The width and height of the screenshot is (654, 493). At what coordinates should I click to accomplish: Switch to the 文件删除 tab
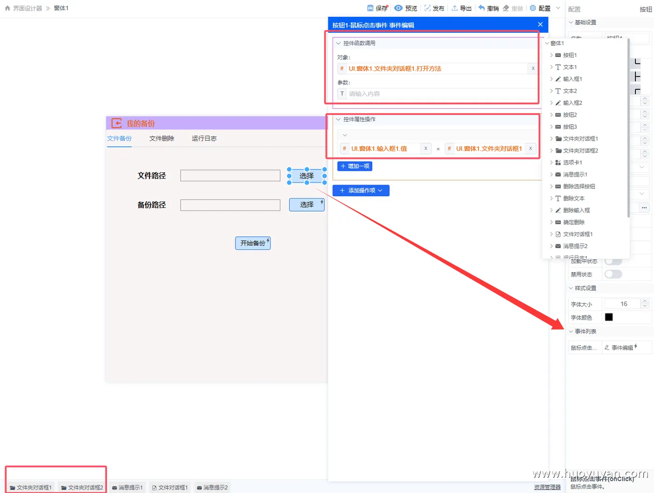coord(162,138)
